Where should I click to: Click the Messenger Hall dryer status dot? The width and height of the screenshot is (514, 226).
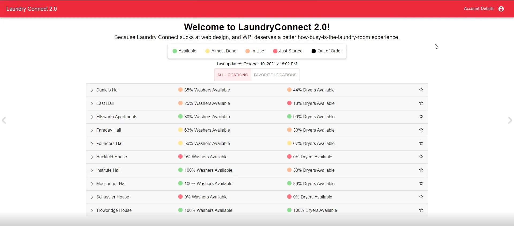289,183
